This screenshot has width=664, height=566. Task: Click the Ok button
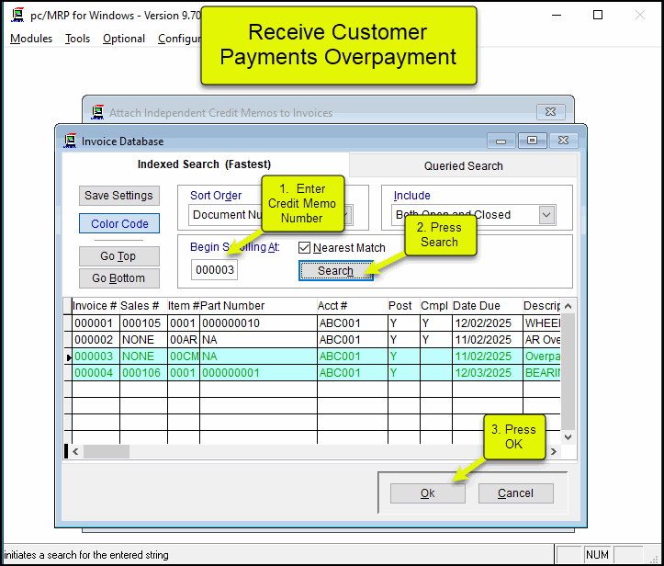(427, 493)
